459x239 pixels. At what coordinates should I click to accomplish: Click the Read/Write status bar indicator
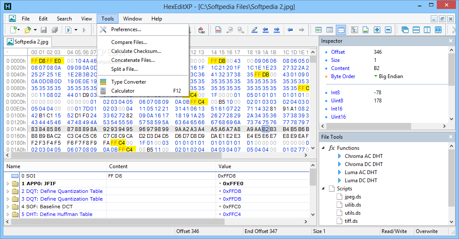pos(394,231)
